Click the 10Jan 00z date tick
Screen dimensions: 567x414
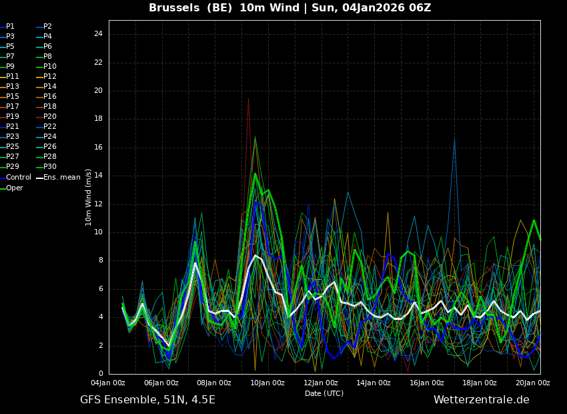pyautogui.click(x=267, y=383)
